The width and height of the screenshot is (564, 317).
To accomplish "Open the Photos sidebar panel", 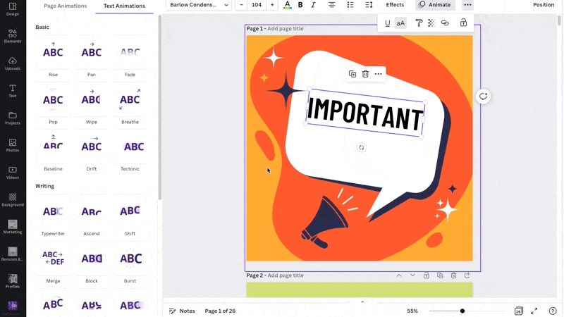I will point(13,146).
